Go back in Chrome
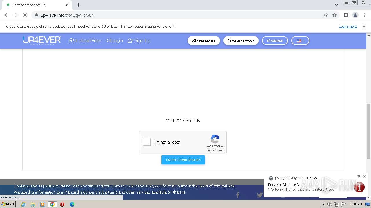Image resolution: width=371 pixels, height=208 pixels. coord(6,15)
